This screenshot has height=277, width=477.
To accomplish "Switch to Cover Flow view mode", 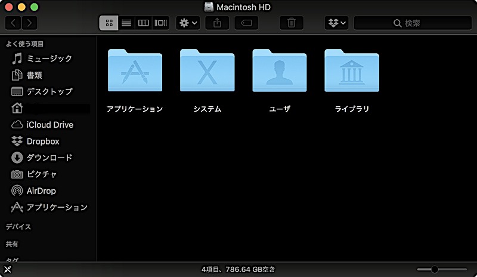I will 160,23.
